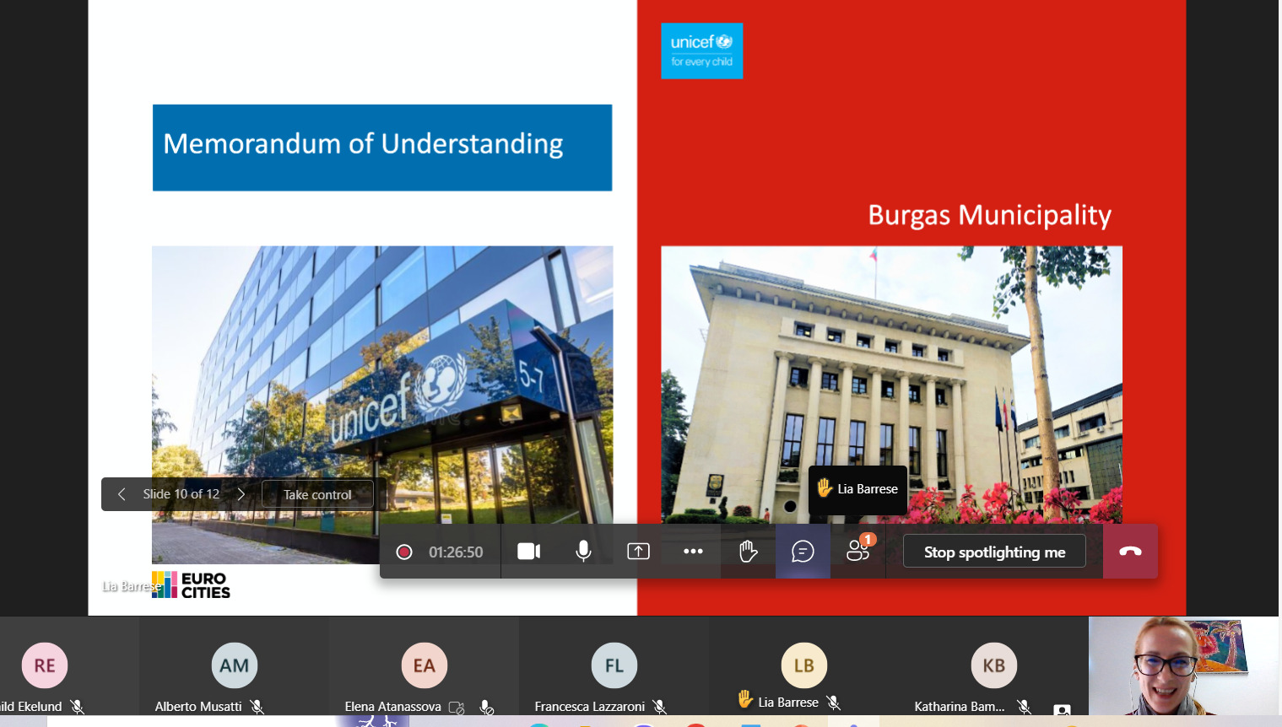This screenshot has height=727, width=1282.
Task: Open More actions ellipsis menu
Action: [x=694, y=552]
